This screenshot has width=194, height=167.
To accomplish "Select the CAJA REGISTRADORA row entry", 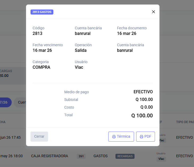I will (50, 156).
